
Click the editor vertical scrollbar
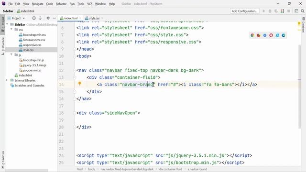[x=300, y=86]
